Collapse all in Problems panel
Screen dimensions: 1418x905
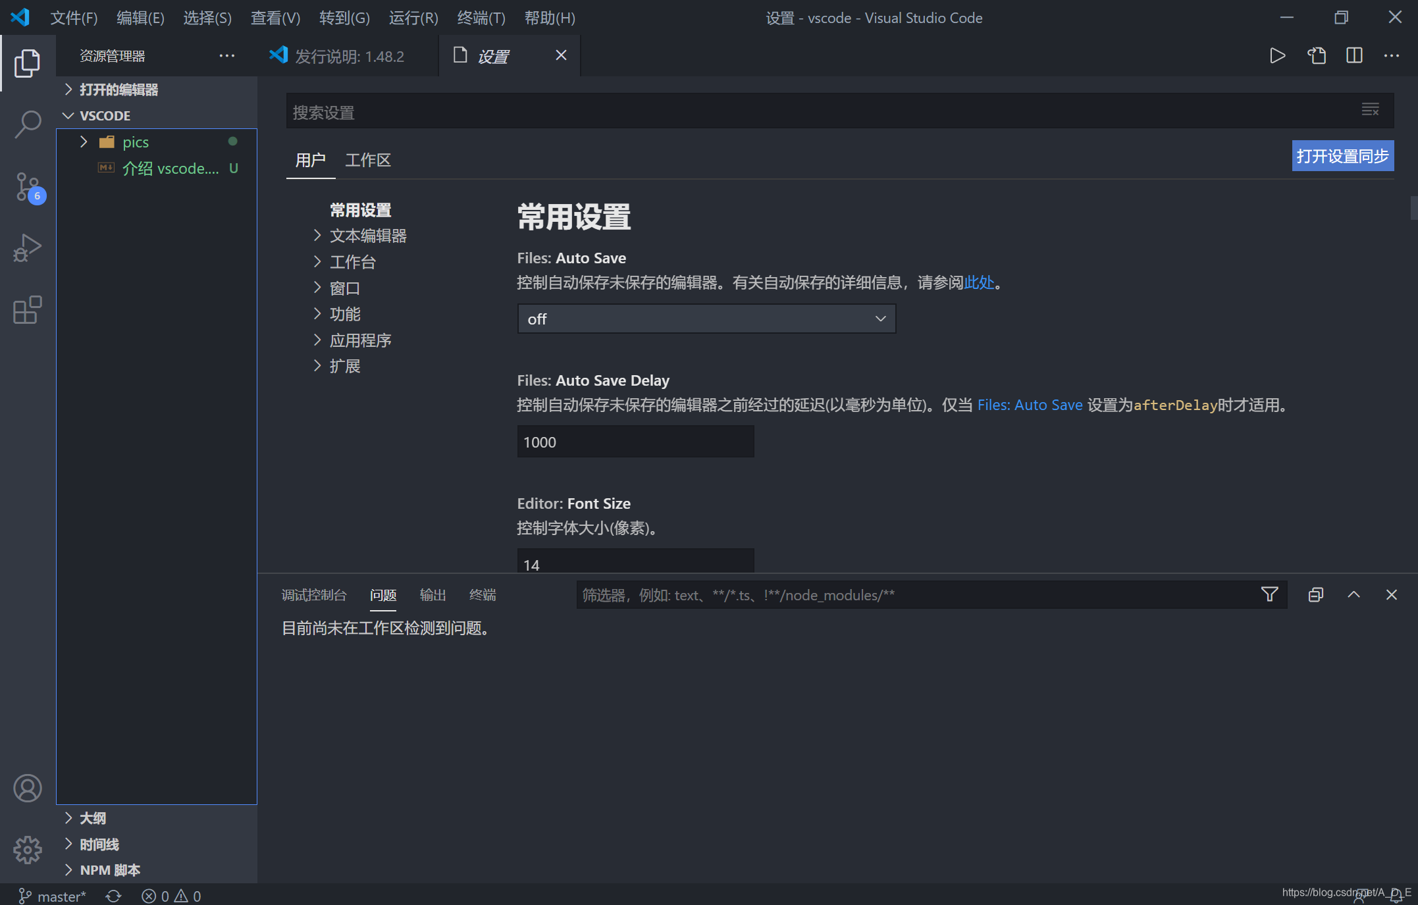point(1315,595)
